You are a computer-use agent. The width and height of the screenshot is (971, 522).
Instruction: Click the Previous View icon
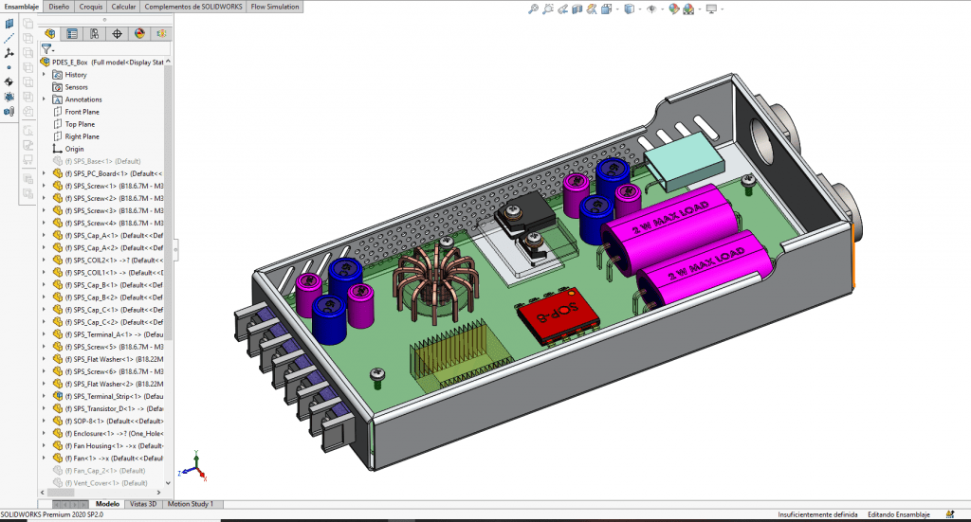click(x=562, y=9)
